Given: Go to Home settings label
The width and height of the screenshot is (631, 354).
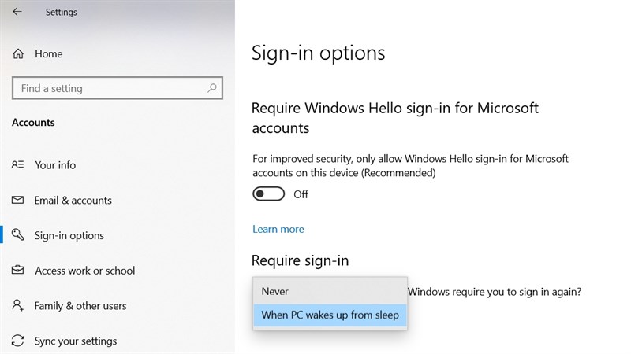Looking at the screenshot, I should (x=48, y=54).
